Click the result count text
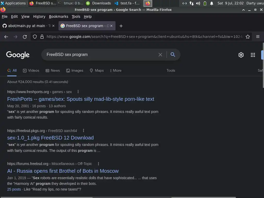This screenshot has width=264, height=198. point(38,82)
